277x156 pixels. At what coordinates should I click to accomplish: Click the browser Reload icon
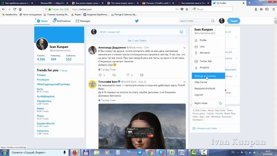pyautogui.click(x=15, y=9)
